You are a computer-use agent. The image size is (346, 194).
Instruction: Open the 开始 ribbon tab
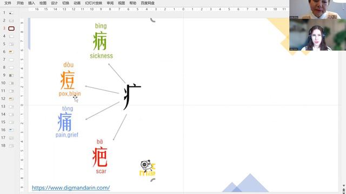click(20, 3)
